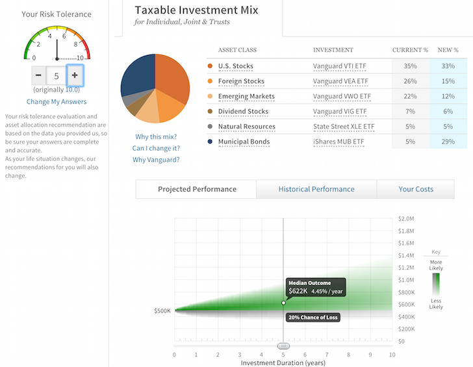Screen dimensions: 473x367
Task: Click the Median Outcome $622K tooltip
Action: click(316, 287)
